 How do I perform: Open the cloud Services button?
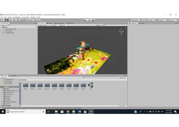tap(143, 20)
